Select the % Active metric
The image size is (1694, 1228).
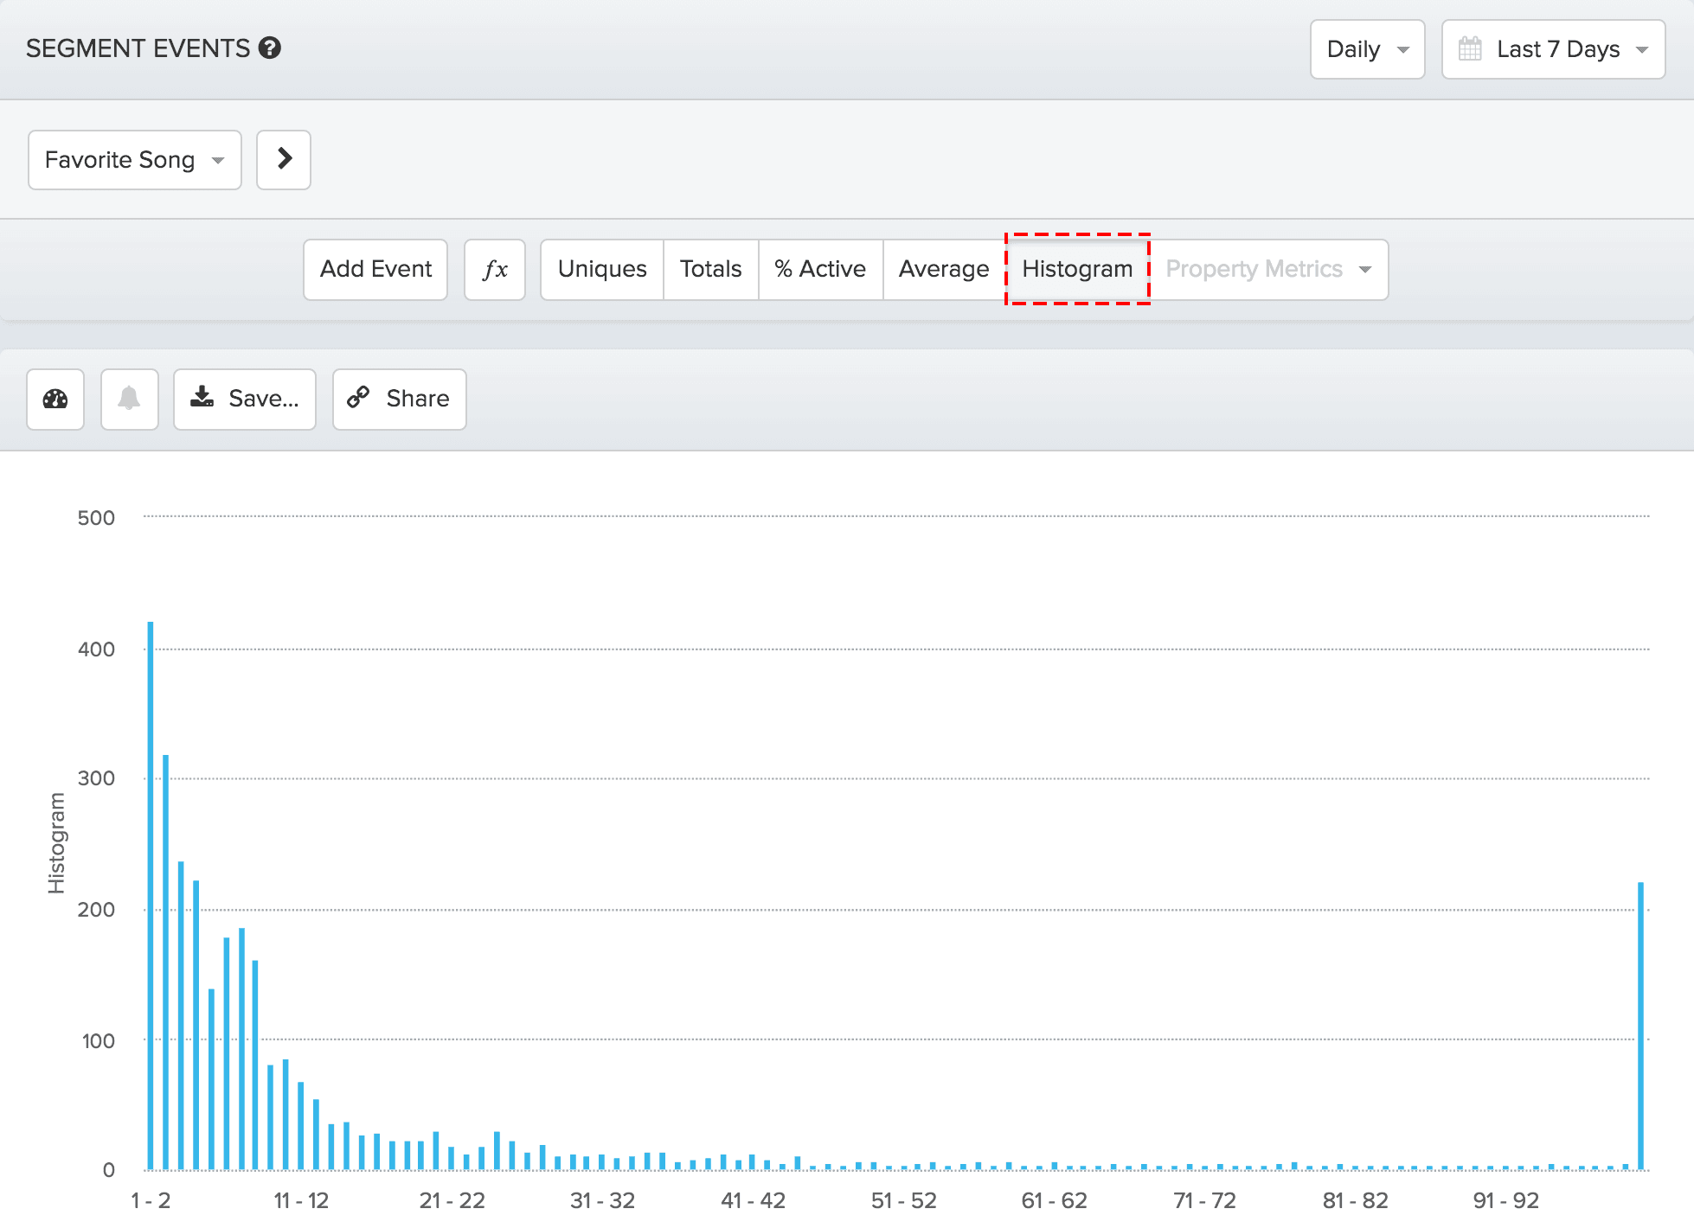pyautogui.click(x=819, y=270)
